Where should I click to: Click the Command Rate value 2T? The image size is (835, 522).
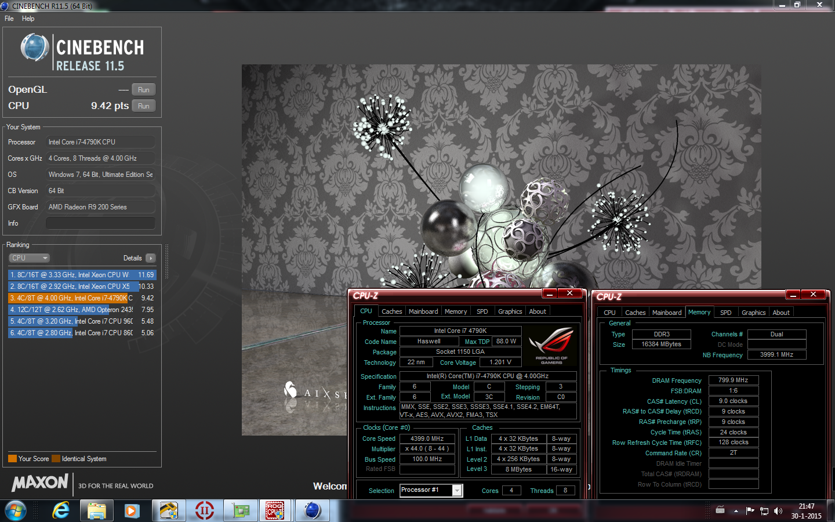click(x=733, y=453)
